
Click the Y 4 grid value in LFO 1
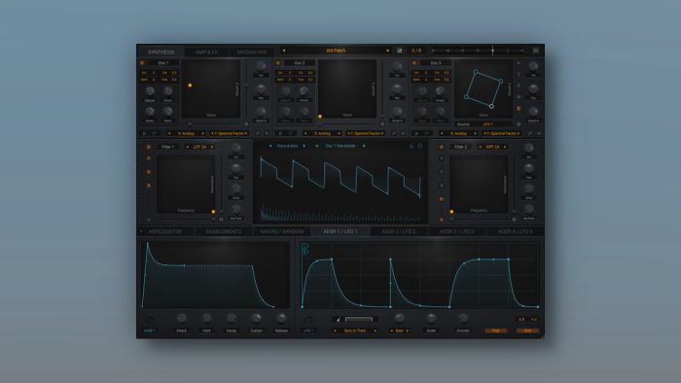[x=534, y=320]
